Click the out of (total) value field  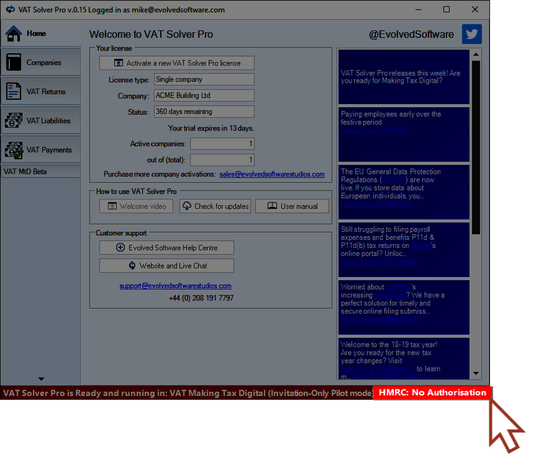[x=222, y=160]
